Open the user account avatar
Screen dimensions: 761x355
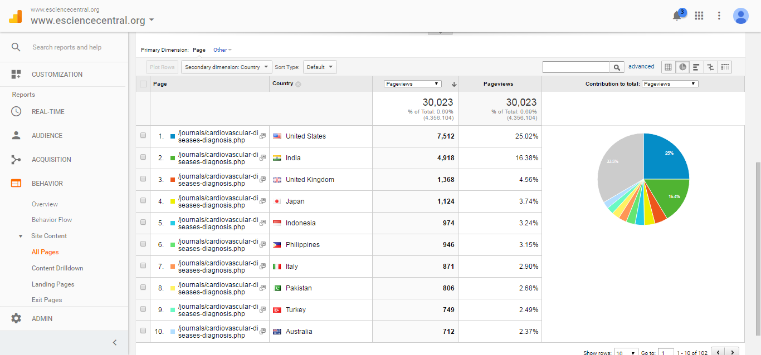pos(740,16)
